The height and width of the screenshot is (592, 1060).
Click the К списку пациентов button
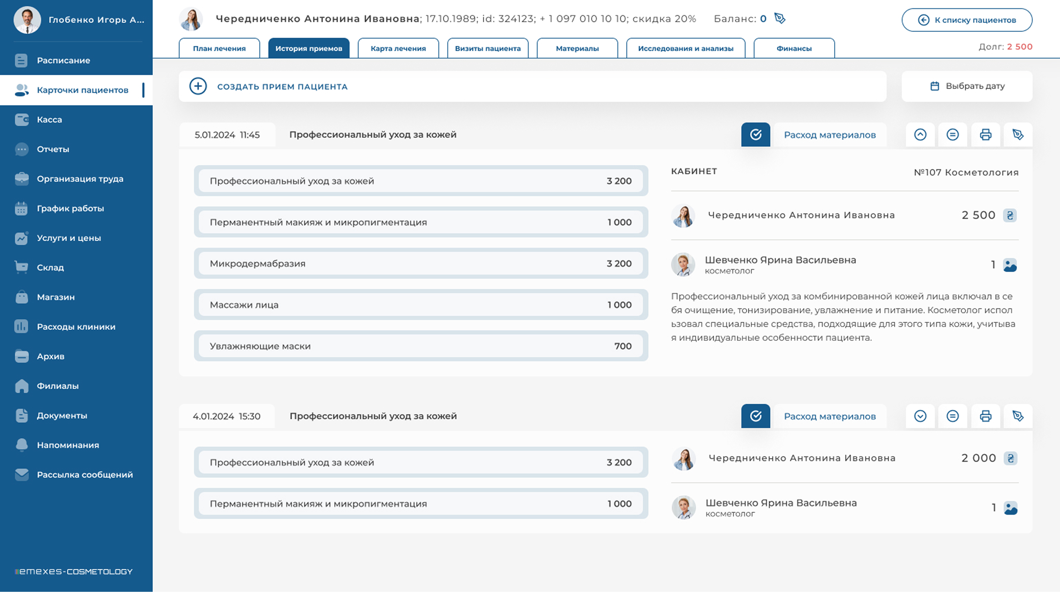point(967,20)
